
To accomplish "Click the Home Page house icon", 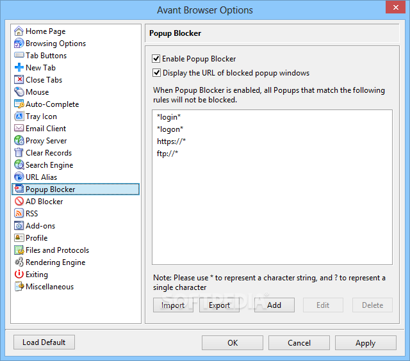I will (x=19, y=31).
